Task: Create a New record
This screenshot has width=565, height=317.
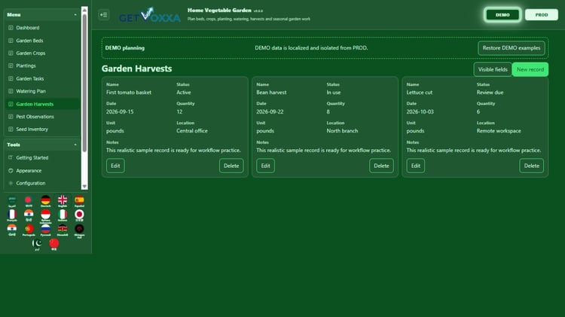Action: coord(530,69)
